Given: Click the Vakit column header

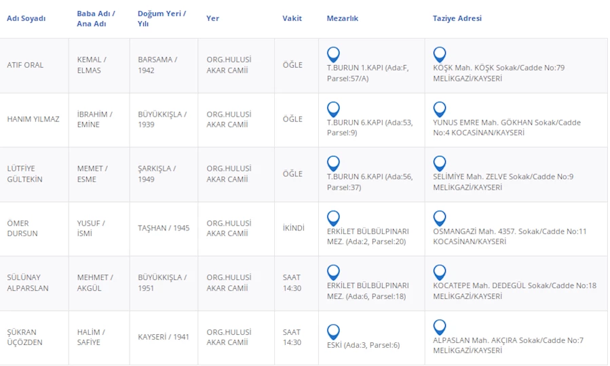Looking at the screenshot, I should [292, 18].
